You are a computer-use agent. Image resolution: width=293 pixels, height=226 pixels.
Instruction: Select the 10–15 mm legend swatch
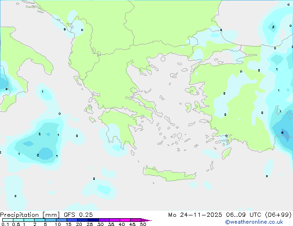pyautogui.click(x=61, y=220)
